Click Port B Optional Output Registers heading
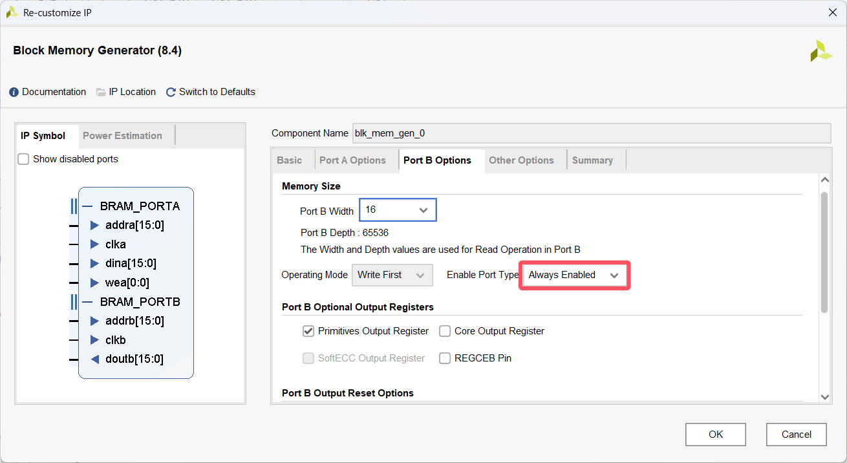847x463 pixels. [x=358, y=307]
